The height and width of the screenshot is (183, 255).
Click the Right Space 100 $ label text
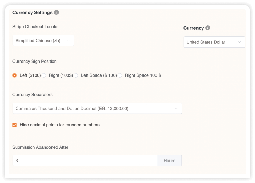pyautogui.click(x=143, y=75)
